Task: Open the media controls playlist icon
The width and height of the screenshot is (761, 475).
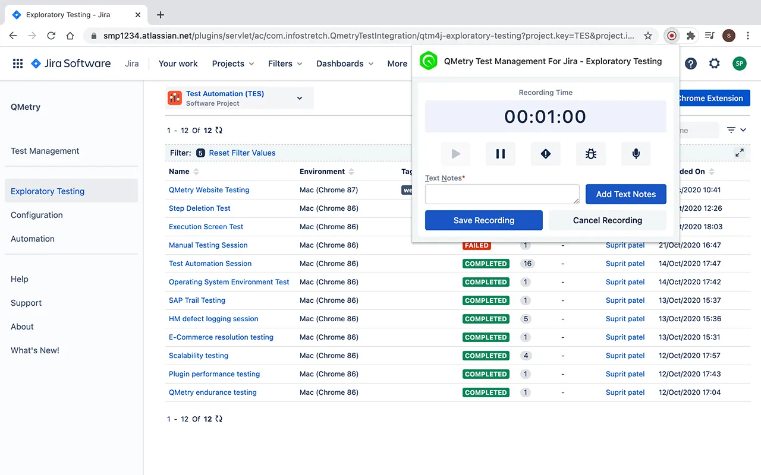Action: [x=709, y=36]
